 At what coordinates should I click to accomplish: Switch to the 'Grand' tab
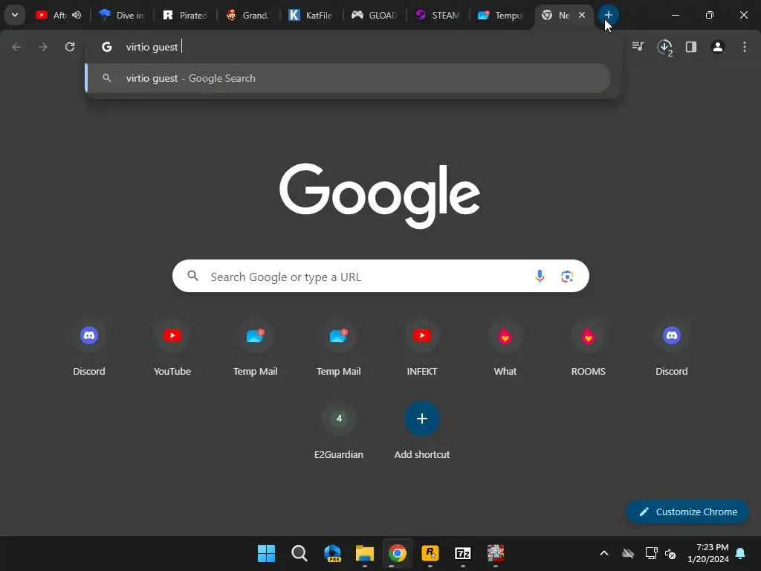pos(248,15)
